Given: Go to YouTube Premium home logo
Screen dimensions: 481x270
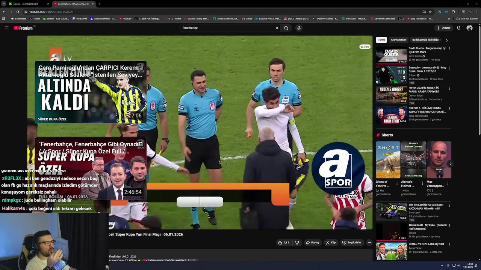Looking at the screenshot, I should (x=23, y=28).
